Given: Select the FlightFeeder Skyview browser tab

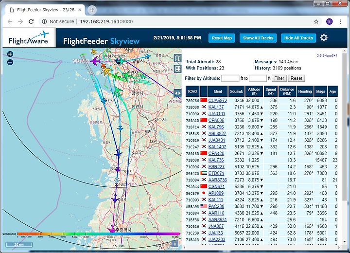Looking at the screenshot, I should [46, 10].
